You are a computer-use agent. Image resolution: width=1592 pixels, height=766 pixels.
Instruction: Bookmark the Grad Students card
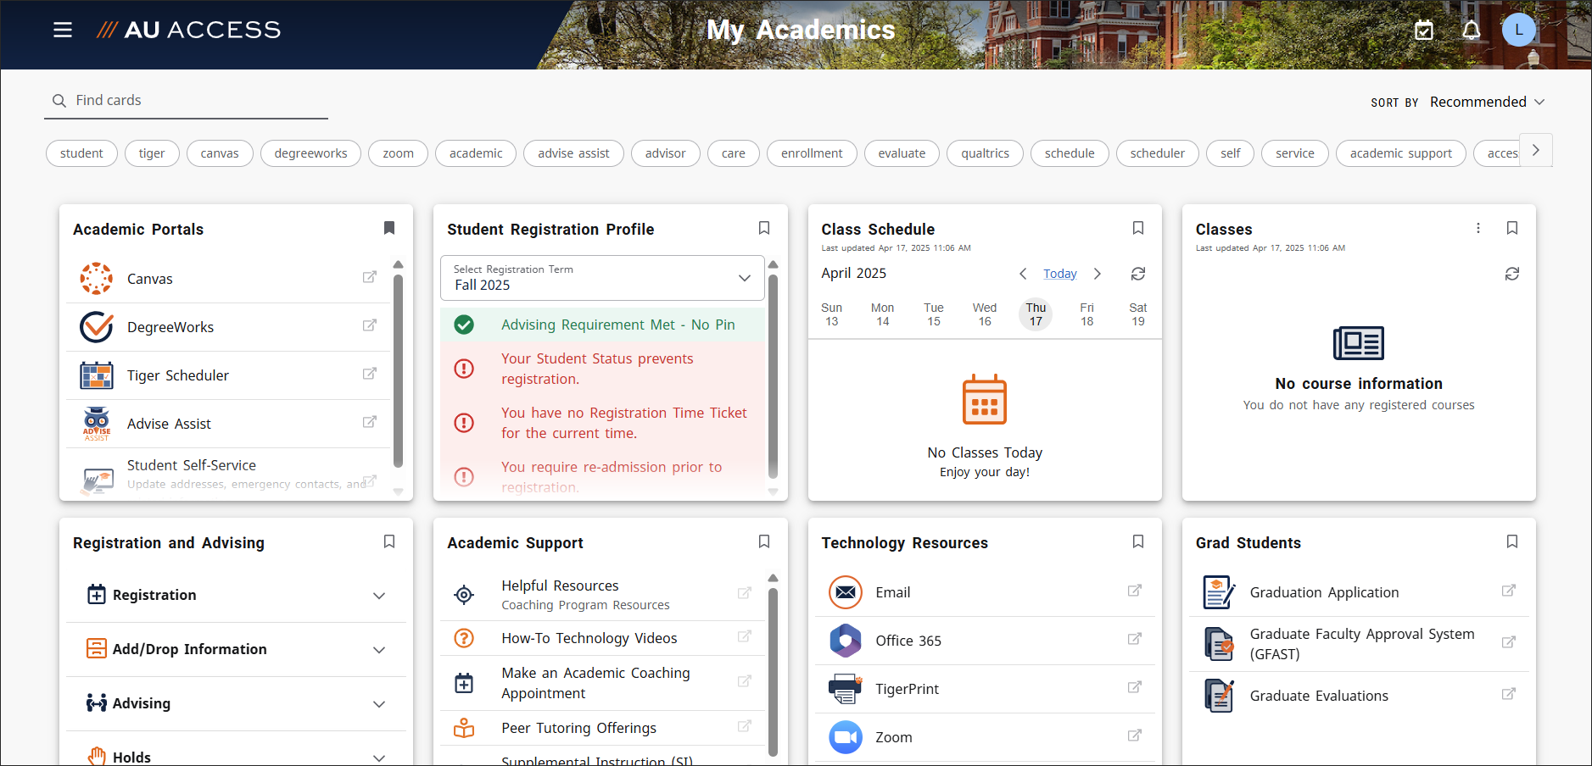click(x=1511, y=541)
